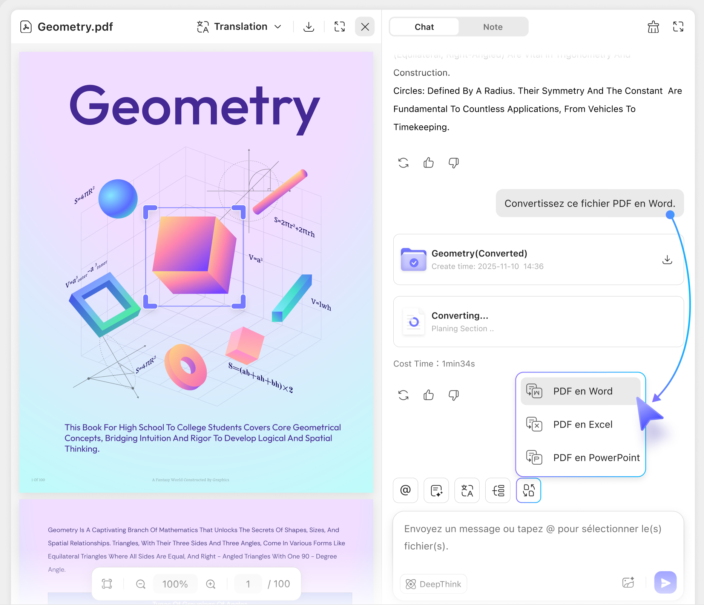Clear the chat history with broom icon
The image size is (704, 605).
click(653, 26)
